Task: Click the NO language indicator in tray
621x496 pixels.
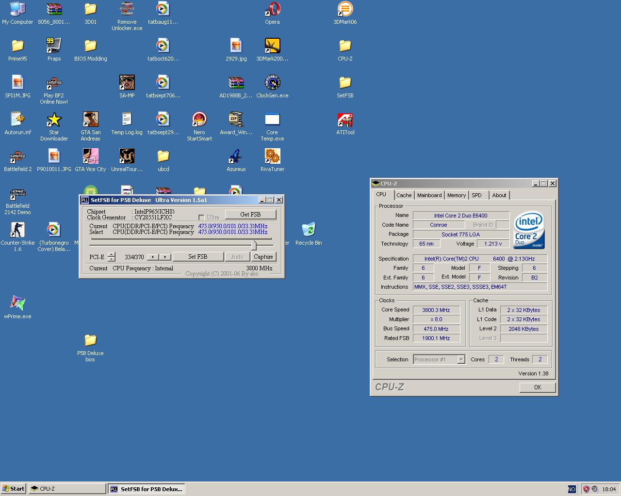Action: [572, 489]
